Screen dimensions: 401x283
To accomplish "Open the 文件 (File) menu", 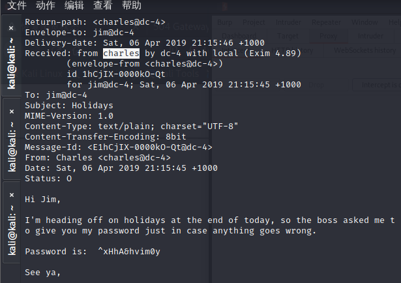I will click(x=16, y=5).
